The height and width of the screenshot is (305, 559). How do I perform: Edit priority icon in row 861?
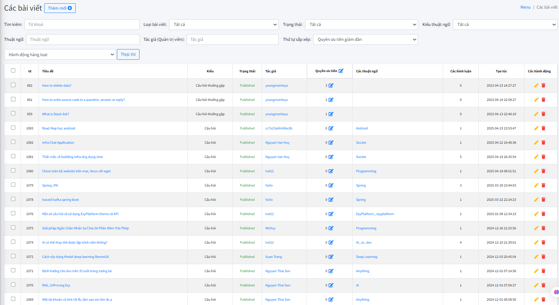point(331,100)
